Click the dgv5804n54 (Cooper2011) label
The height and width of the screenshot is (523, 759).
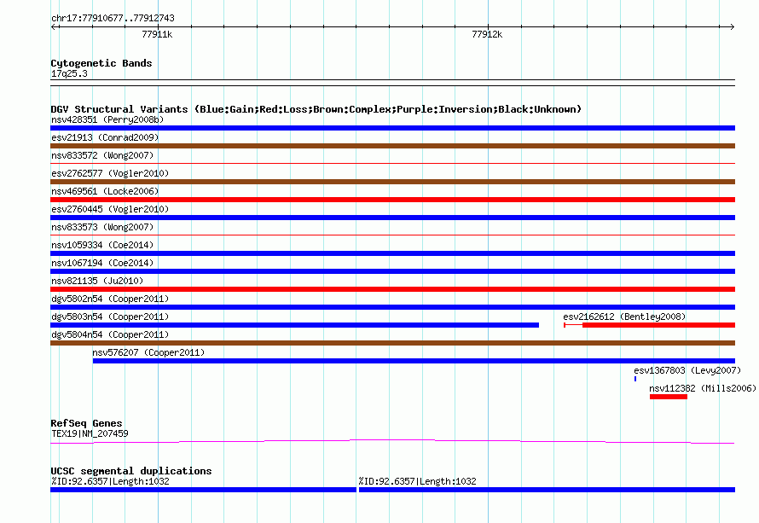pyautogui.click(x=110, y=334)
